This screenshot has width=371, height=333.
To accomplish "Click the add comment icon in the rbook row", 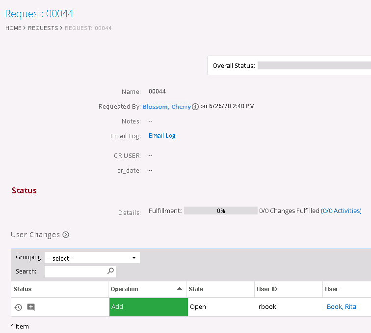I will click(31, 307).
